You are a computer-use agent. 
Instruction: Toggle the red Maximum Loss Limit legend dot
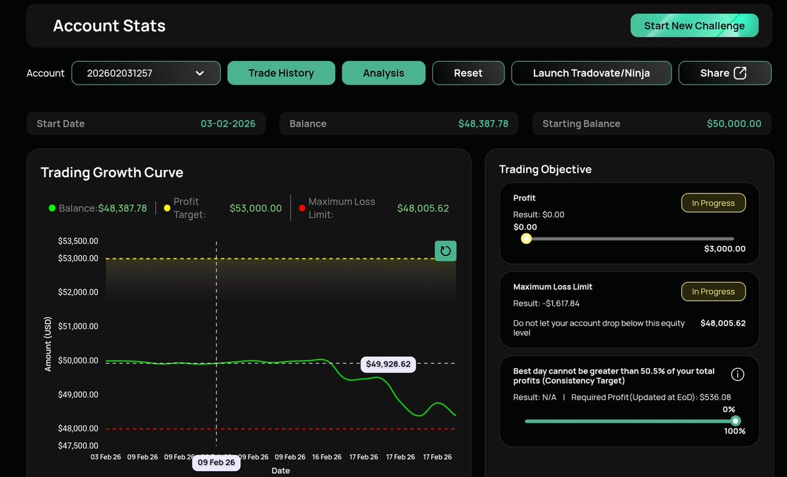(x=301, y=207)
